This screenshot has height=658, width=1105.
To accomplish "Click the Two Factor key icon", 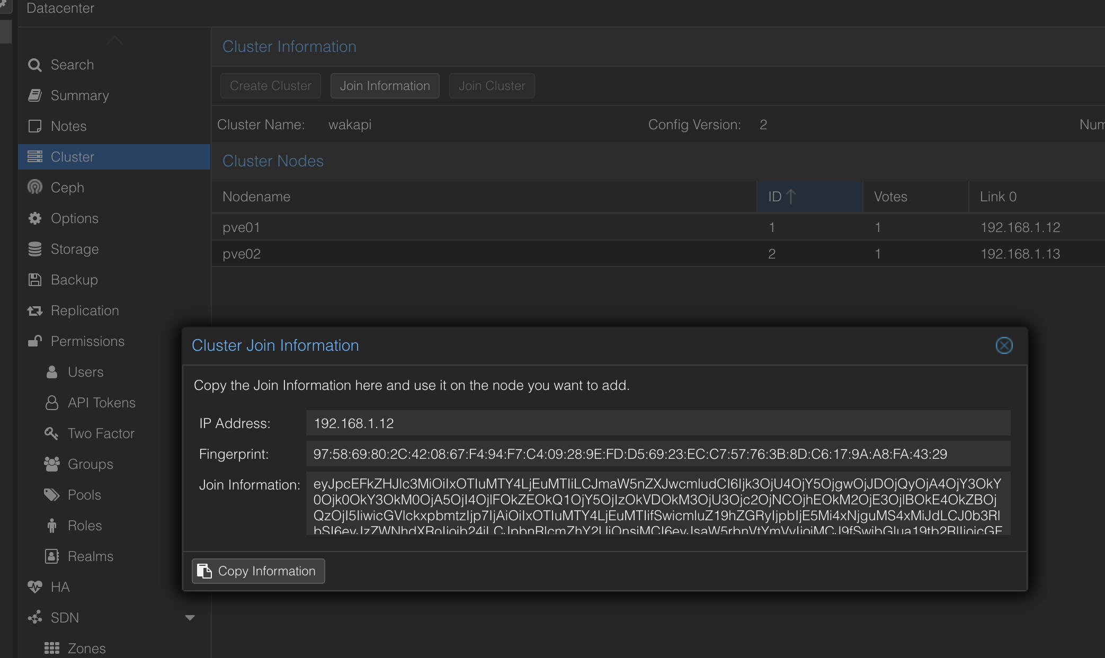I will [51, 433].
